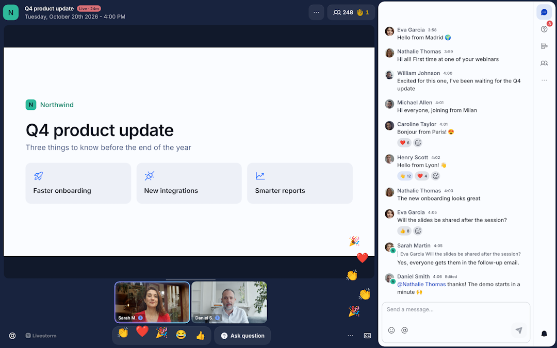Click the Faster onboarding card
Viewport: 557px width, 348px height.
78,183
